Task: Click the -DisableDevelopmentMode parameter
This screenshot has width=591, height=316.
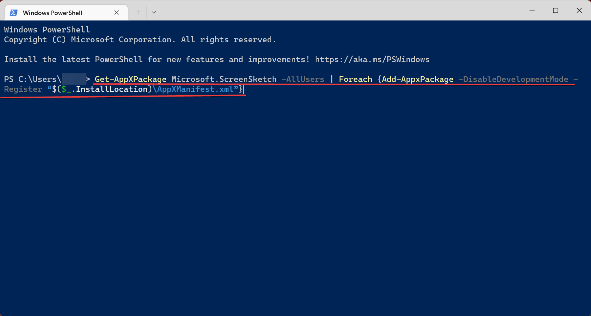Action: 513,79
